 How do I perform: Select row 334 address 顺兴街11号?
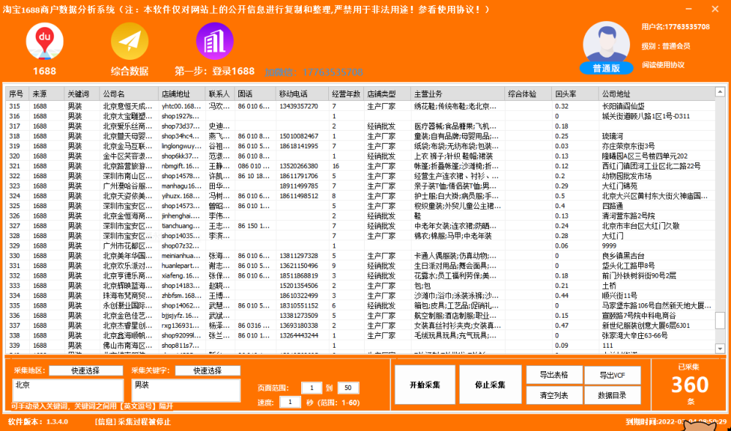(x=619, y=295)
